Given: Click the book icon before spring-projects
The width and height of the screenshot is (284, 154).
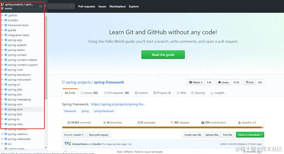Looking at the screenshot, I should coord(63,82).
